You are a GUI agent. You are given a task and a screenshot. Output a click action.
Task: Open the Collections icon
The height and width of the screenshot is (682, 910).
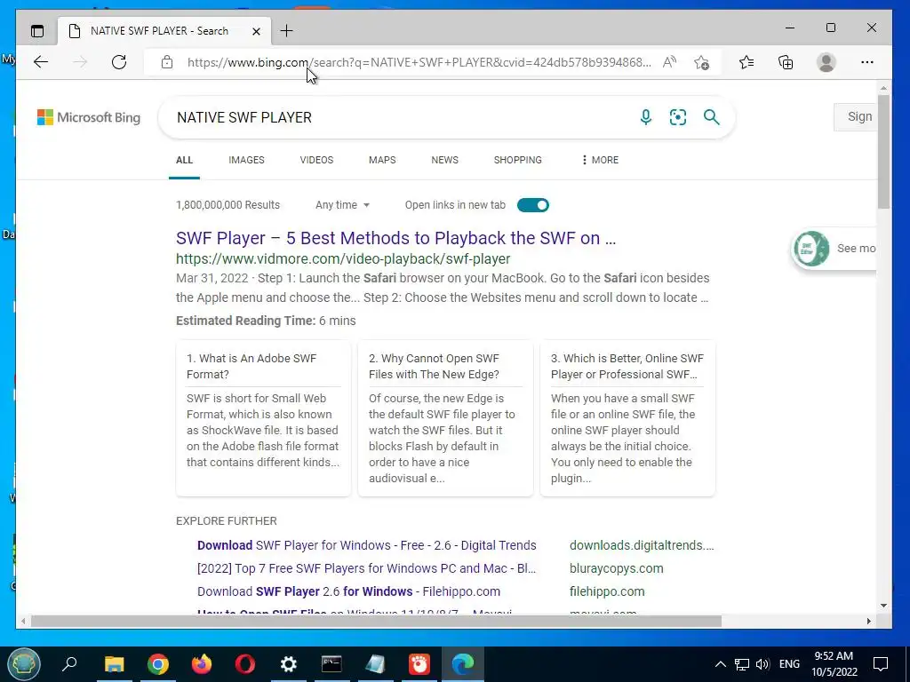click(786, 62)
